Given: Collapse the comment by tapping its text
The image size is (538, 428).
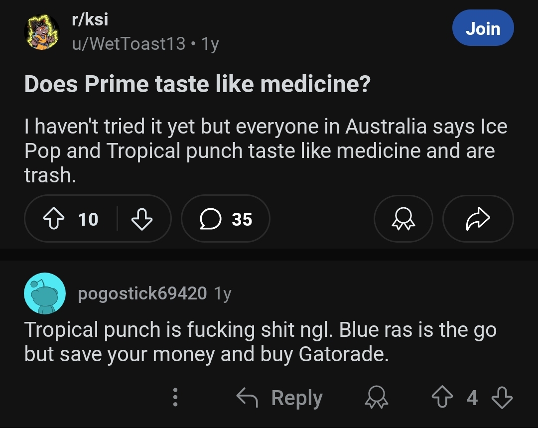Looking at the screenshot, I should pos(259,341).
